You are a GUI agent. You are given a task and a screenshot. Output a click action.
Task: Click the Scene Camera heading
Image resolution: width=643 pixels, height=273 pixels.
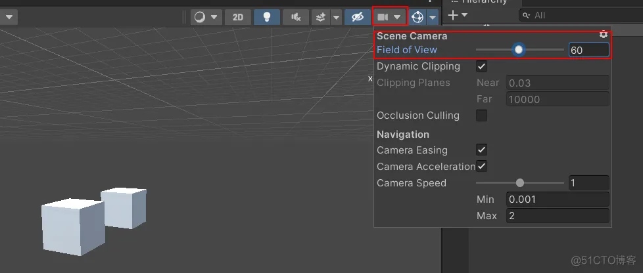[x=412, y=36]
